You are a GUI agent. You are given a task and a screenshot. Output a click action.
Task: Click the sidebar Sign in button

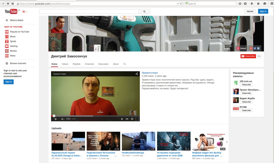pos(9,82)
